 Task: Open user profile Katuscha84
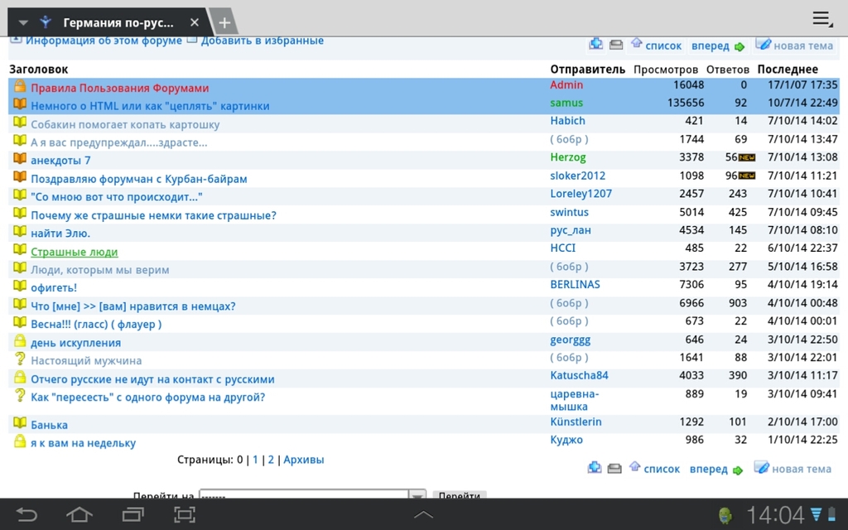pyautogui.click(x=579, y=375)
